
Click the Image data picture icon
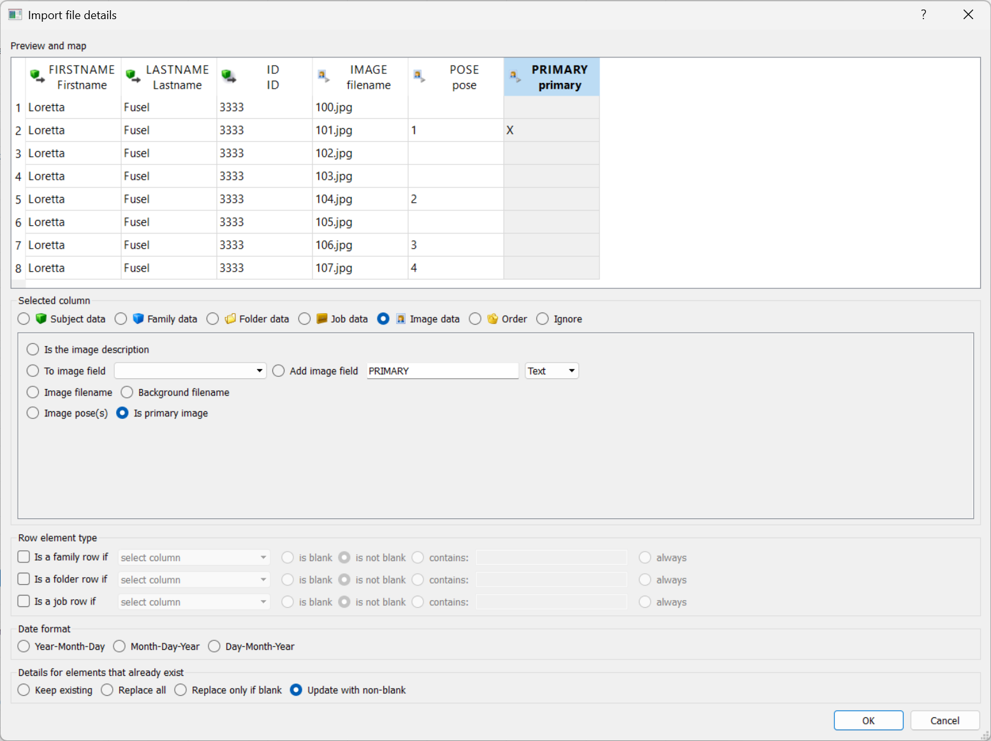point(400,319)
